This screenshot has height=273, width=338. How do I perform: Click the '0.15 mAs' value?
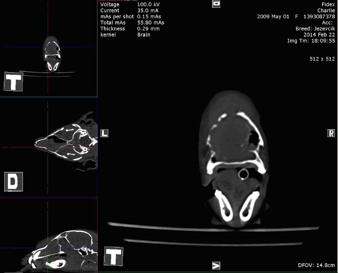[x=149, y=17]
